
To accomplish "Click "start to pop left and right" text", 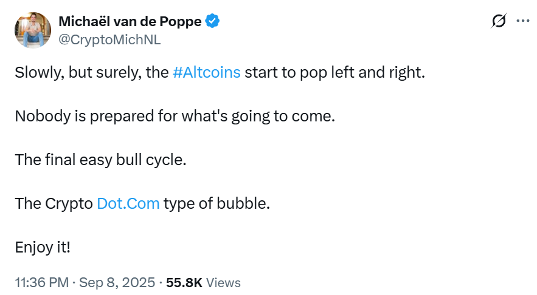I will [x=334, y=72].
